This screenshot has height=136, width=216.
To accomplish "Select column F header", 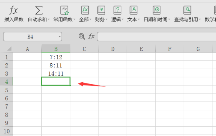I will tap(170, 49).
